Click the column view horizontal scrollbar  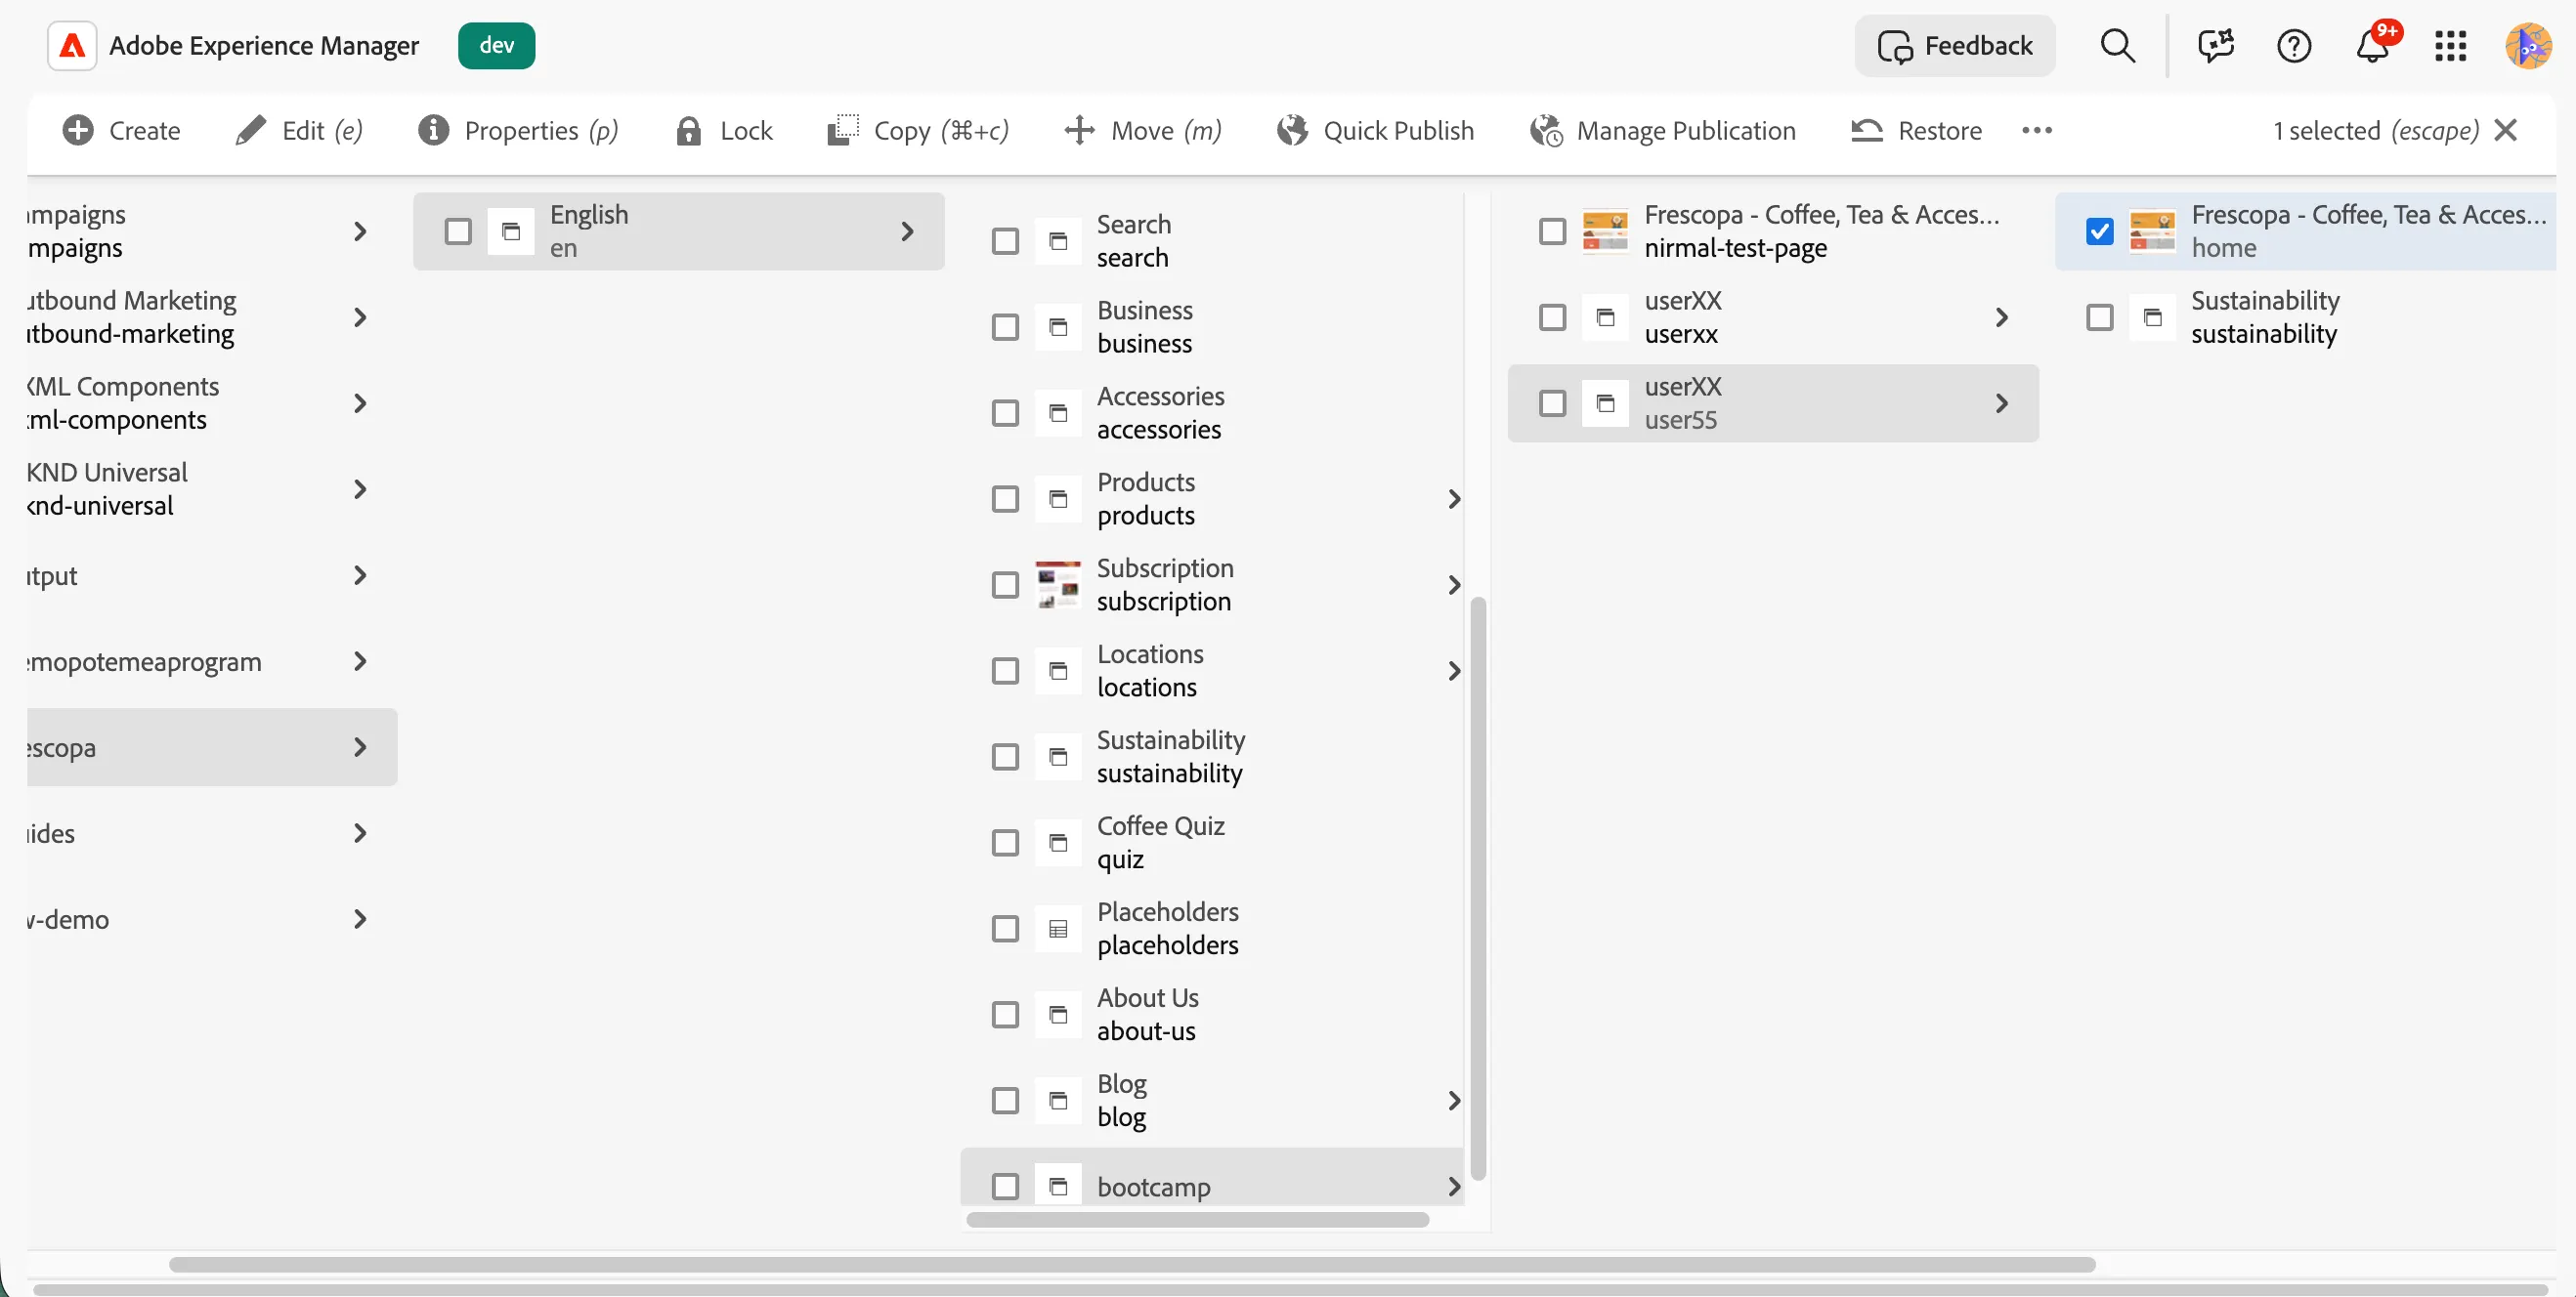[1131, 1265]
